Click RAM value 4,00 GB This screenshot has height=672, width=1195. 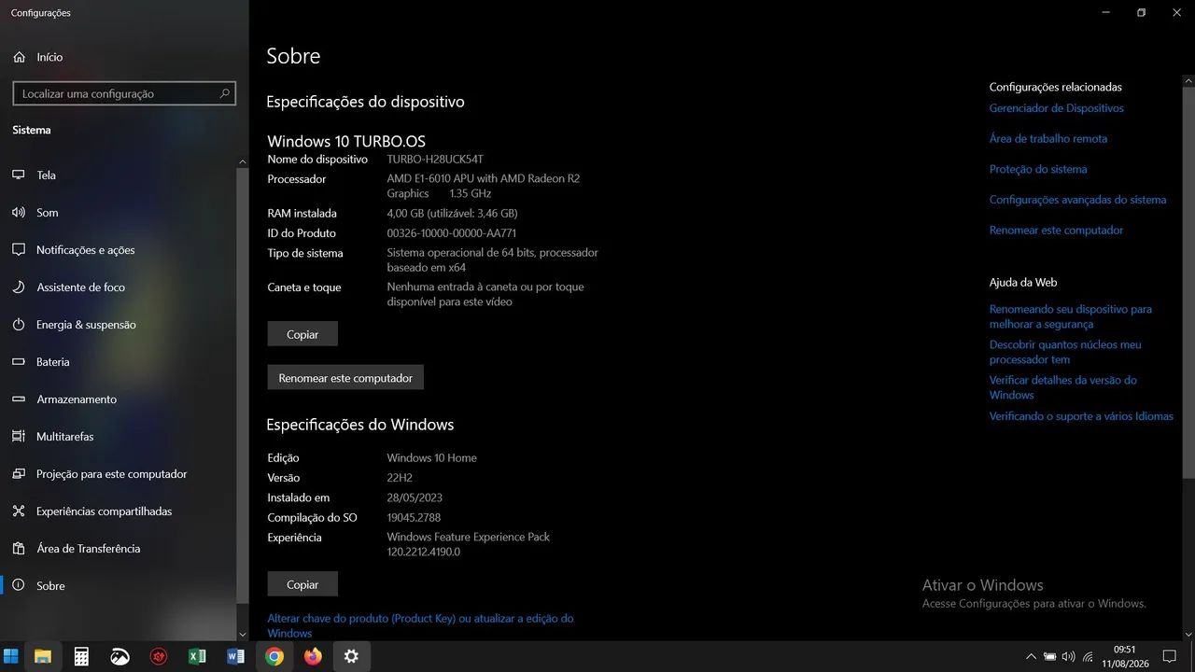click(452, 214)
